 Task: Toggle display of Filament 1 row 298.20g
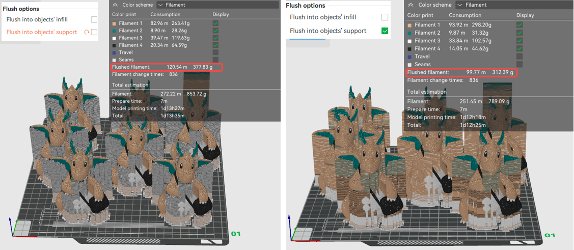pyautogui.click(x=520, y=25)
